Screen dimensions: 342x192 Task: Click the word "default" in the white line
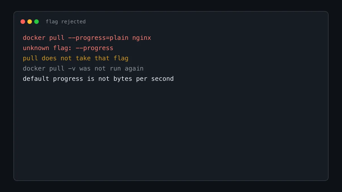click(36, 79)
